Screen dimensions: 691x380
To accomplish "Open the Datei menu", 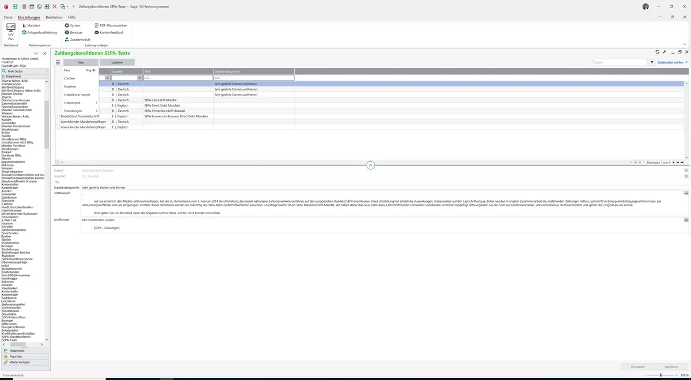I will point(8,17).
